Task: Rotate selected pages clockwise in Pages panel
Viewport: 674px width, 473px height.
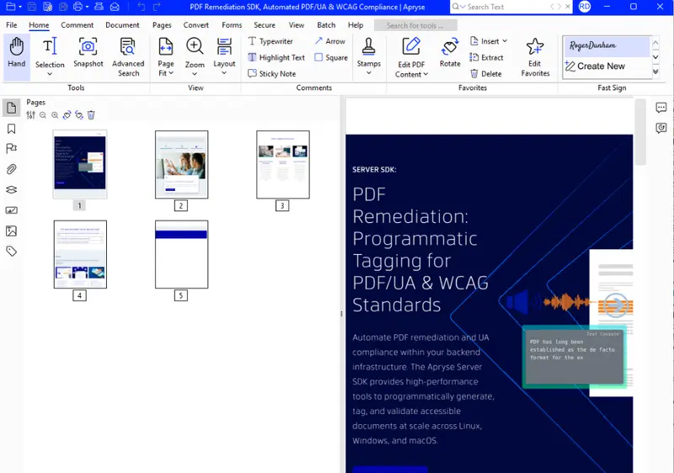Action: [x=67, y=115]
